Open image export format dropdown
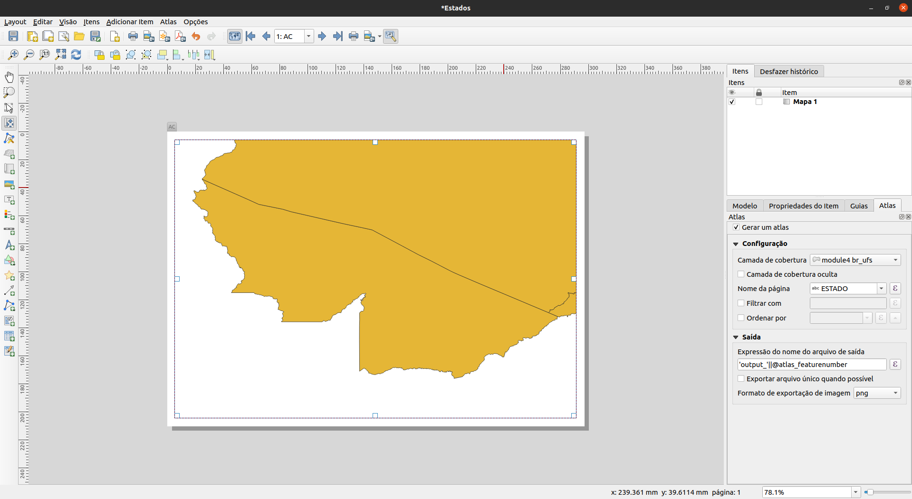Image resolution: width=912 pixels, height=499 pixels. pyautogui.click(x=877, y=393)
